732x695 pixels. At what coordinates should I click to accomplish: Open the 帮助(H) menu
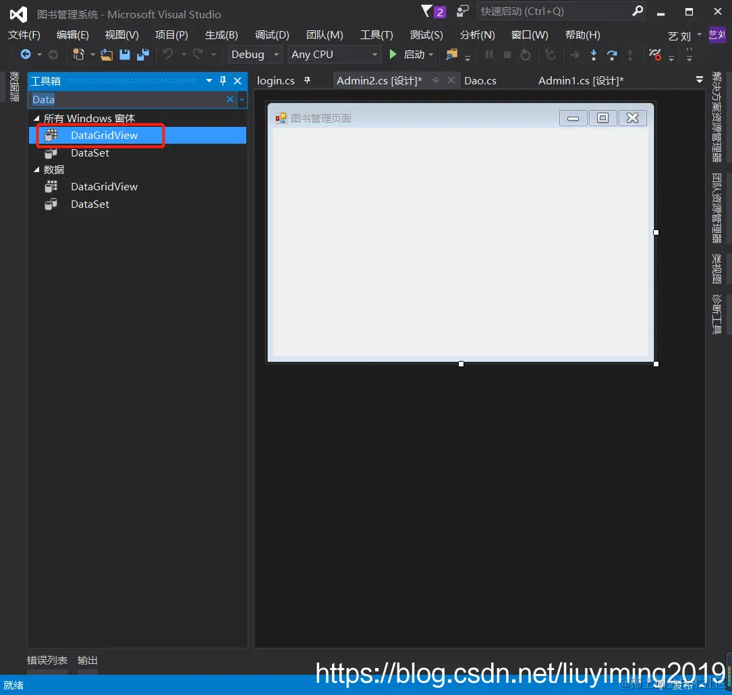click(x=583, y=35)
